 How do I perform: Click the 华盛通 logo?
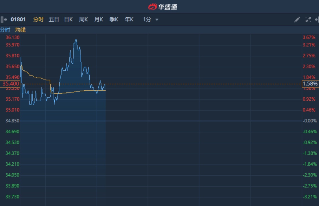click(x=163, y=7)
